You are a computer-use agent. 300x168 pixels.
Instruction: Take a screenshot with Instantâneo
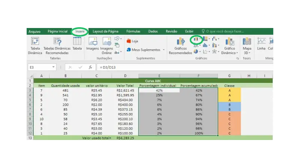pyautogui.click(x=117, y=52)
